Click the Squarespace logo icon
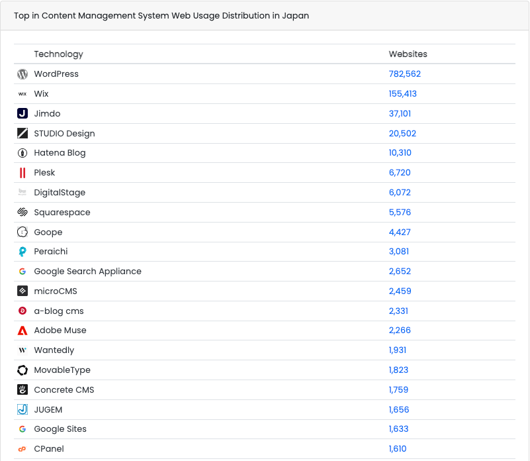The height and width of the screenshot is (461, 530). click(22, 213)
